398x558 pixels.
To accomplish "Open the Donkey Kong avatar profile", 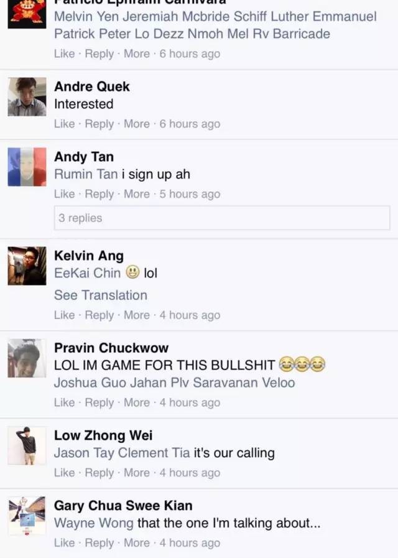I will click(x=27, y=14).
